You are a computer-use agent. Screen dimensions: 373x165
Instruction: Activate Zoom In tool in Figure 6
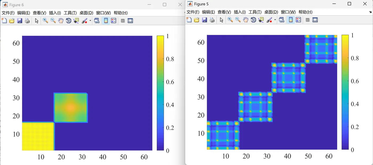45,21
